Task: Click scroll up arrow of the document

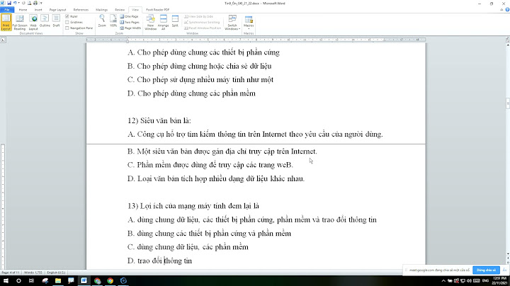Action: pyautogui.click(x=508, y=45)
